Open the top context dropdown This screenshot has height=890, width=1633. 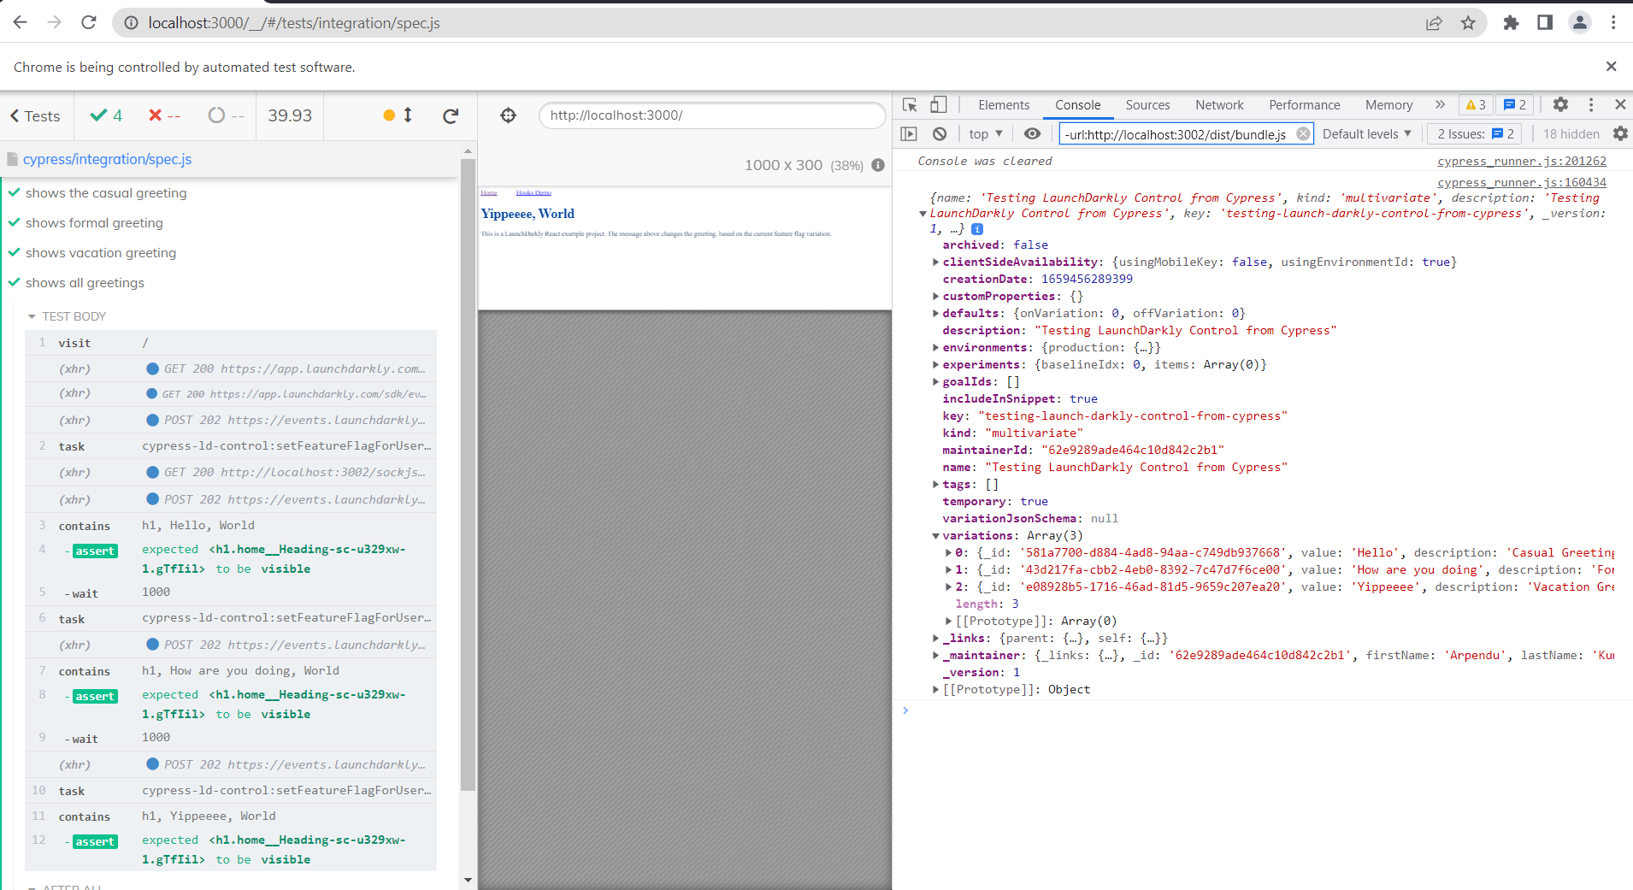[986, 134]
